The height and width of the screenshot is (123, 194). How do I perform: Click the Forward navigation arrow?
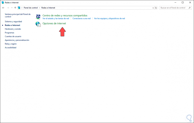(x=8, y=8)
